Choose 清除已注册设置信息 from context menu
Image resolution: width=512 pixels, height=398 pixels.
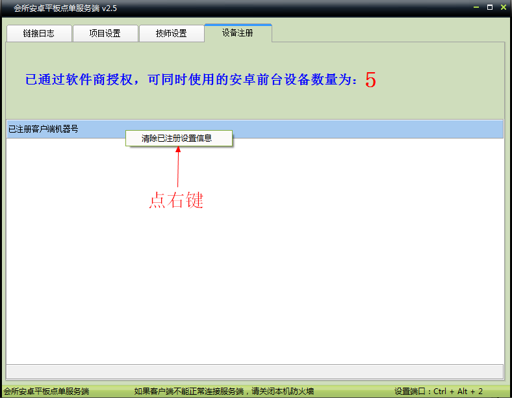pyautogui.click(x=177, y=138)
